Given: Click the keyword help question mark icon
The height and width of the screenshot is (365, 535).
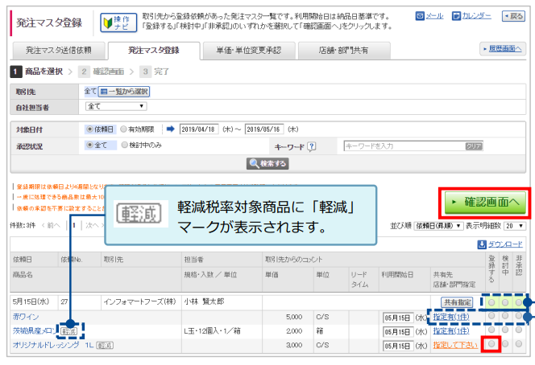Looking at the screenshot, I should point(311,146).
